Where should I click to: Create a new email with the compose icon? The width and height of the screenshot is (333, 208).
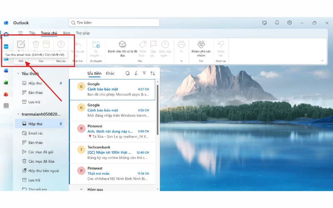21,45
